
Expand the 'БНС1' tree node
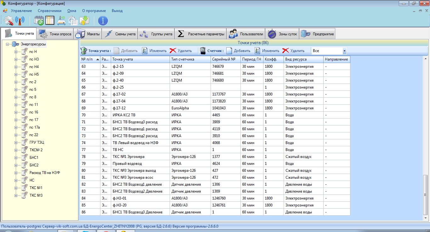point(16,158)
